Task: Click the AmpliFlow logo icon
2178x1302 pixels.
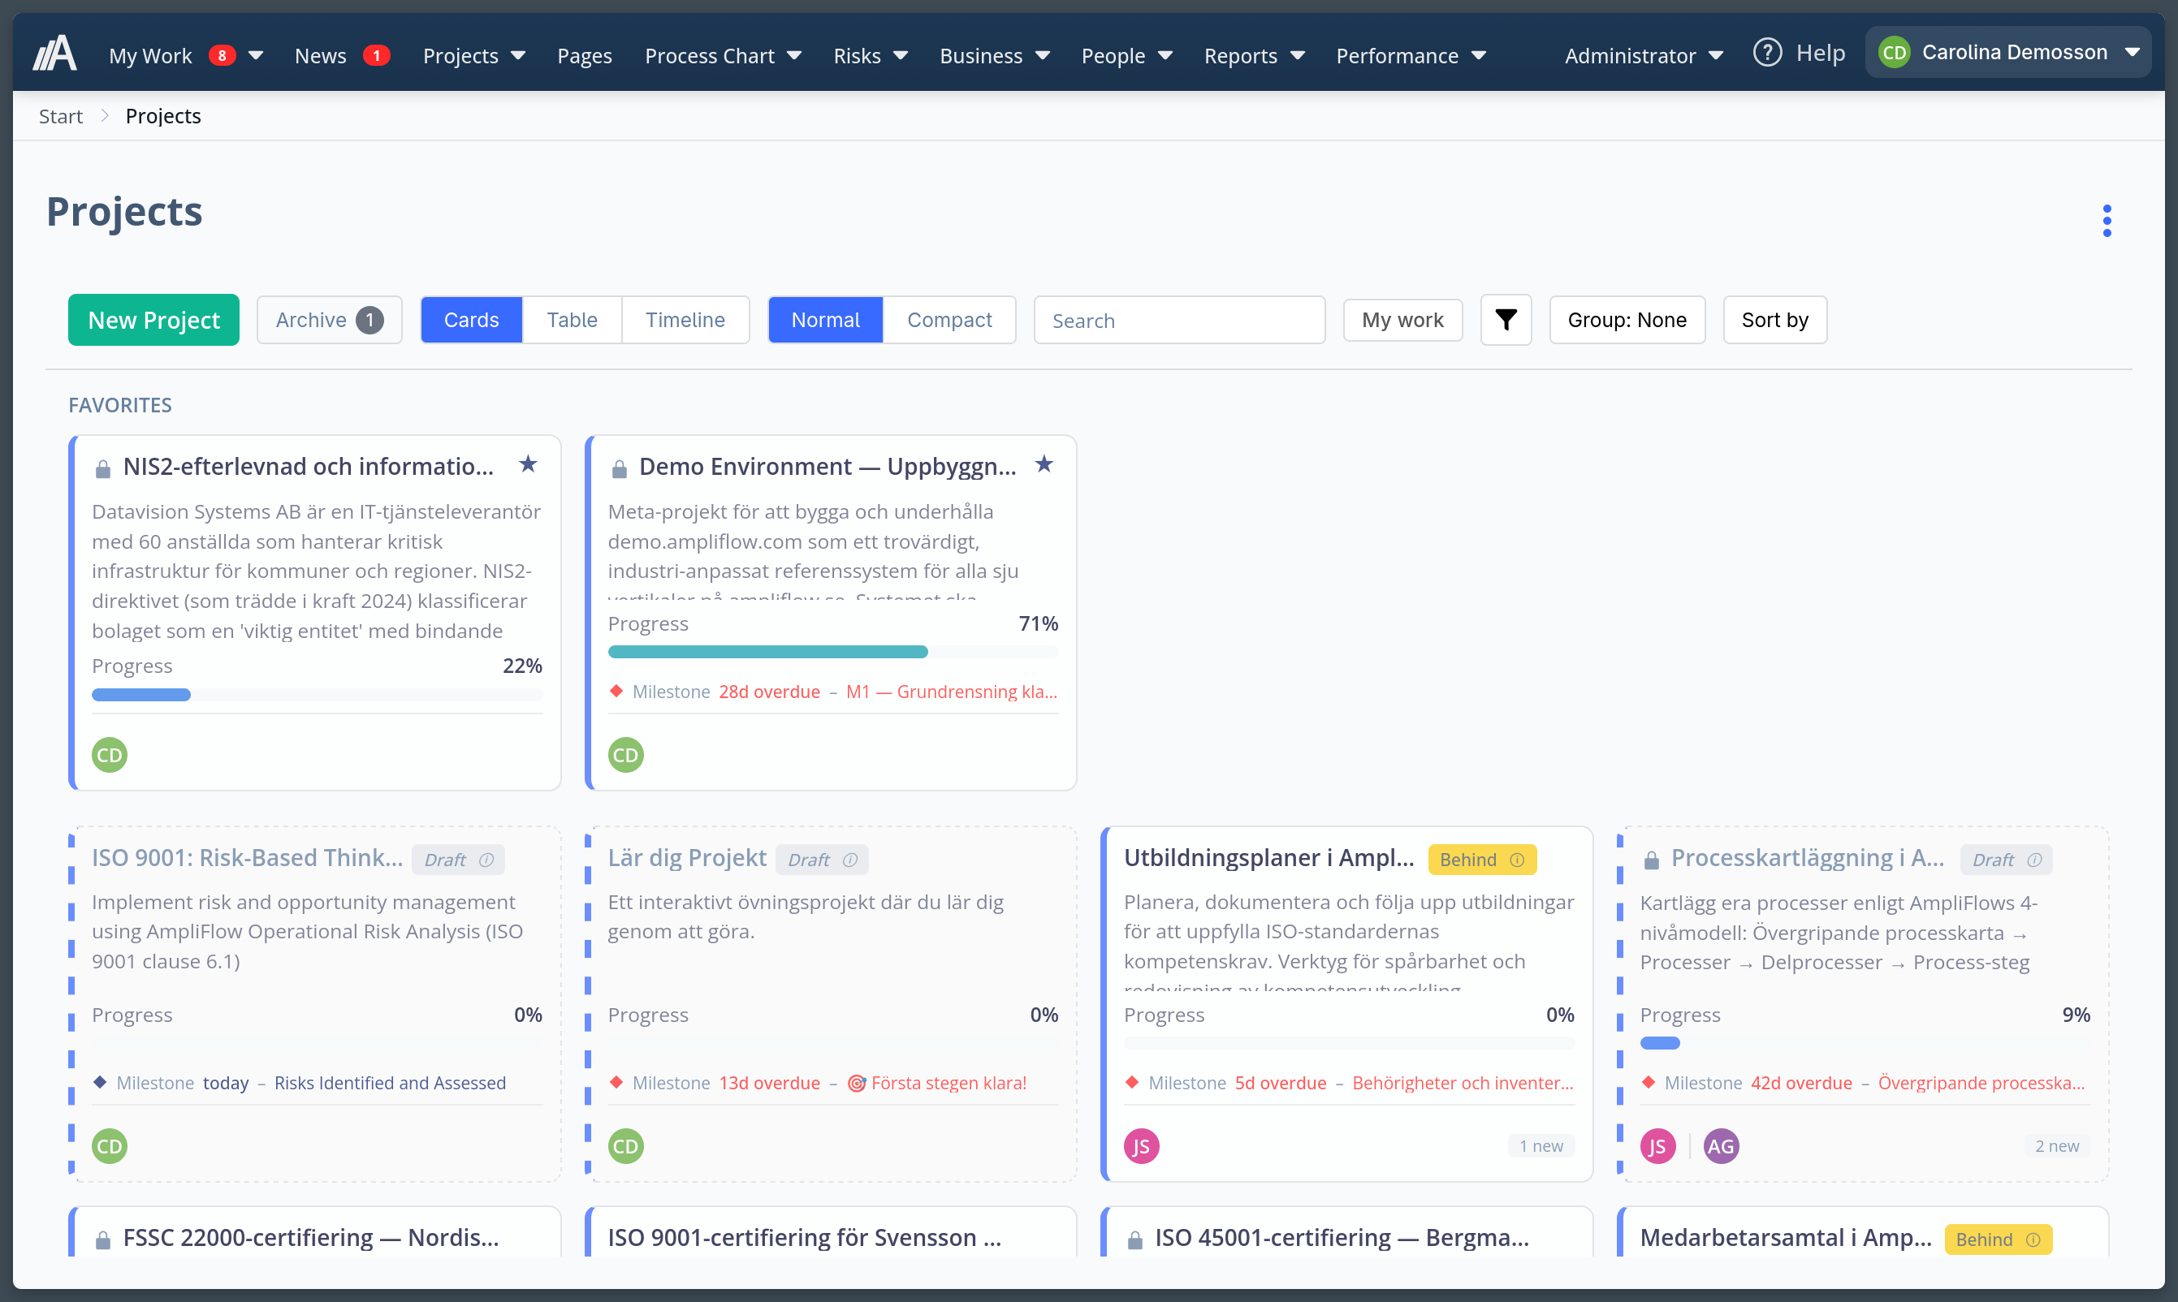Action: pyautogui.click(x=54, y=54)
